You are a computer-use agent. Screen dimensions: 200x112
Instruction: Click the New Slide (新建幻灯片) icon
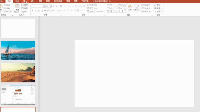pyautogui.click(x=17, y=6)
